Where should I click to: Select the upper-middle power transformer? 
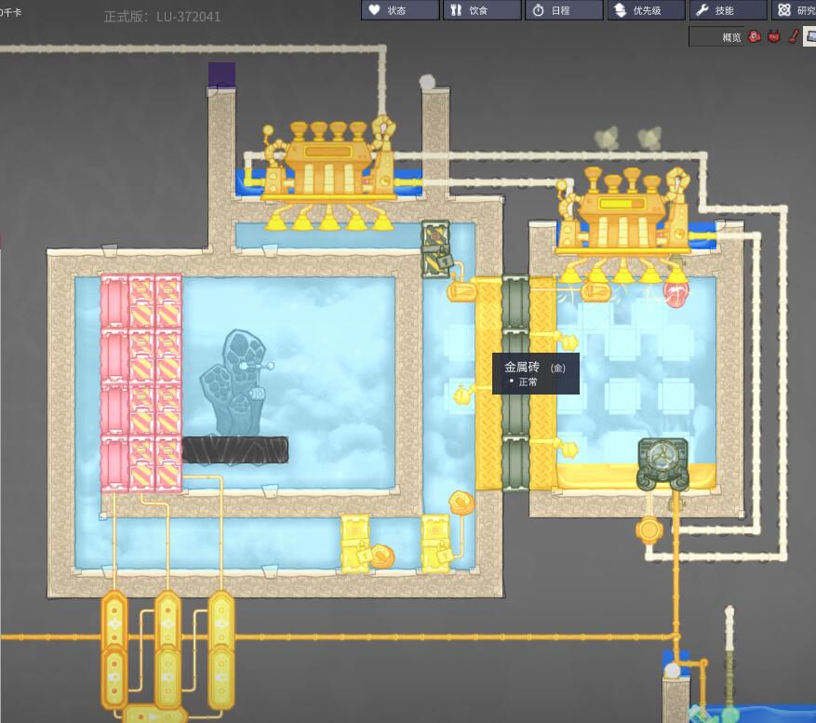168,622
